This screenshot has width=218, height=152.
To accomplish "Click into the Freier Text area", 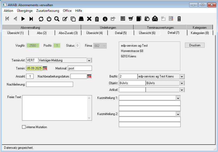I will [x=55, y=107].
